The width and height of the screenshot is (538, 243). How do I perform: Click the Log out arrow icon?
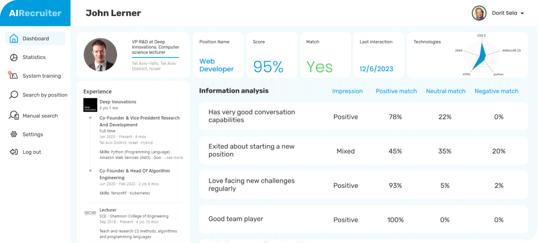point(14,152)
